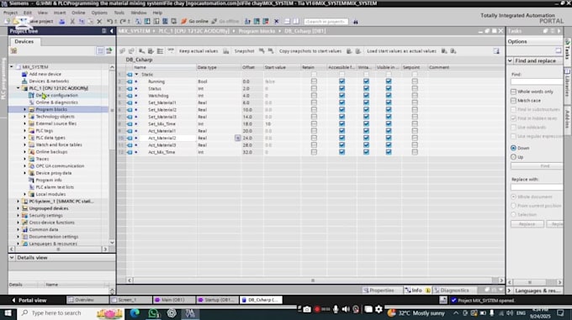Image resolution: width=572 pixels, height=320 pixels.
Task: Toggle Retain checkbox for Running row
Action: pos(314,81)
